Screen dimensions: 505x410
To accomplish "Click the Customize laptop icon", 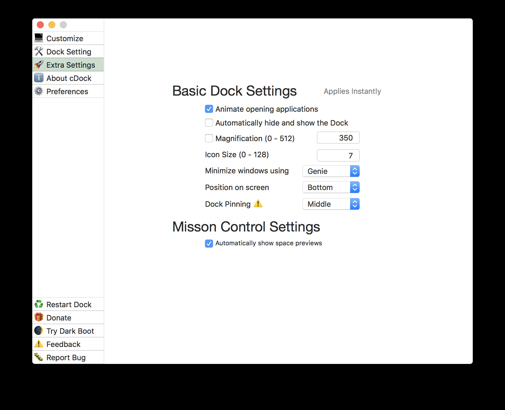I will pos(39,38).
